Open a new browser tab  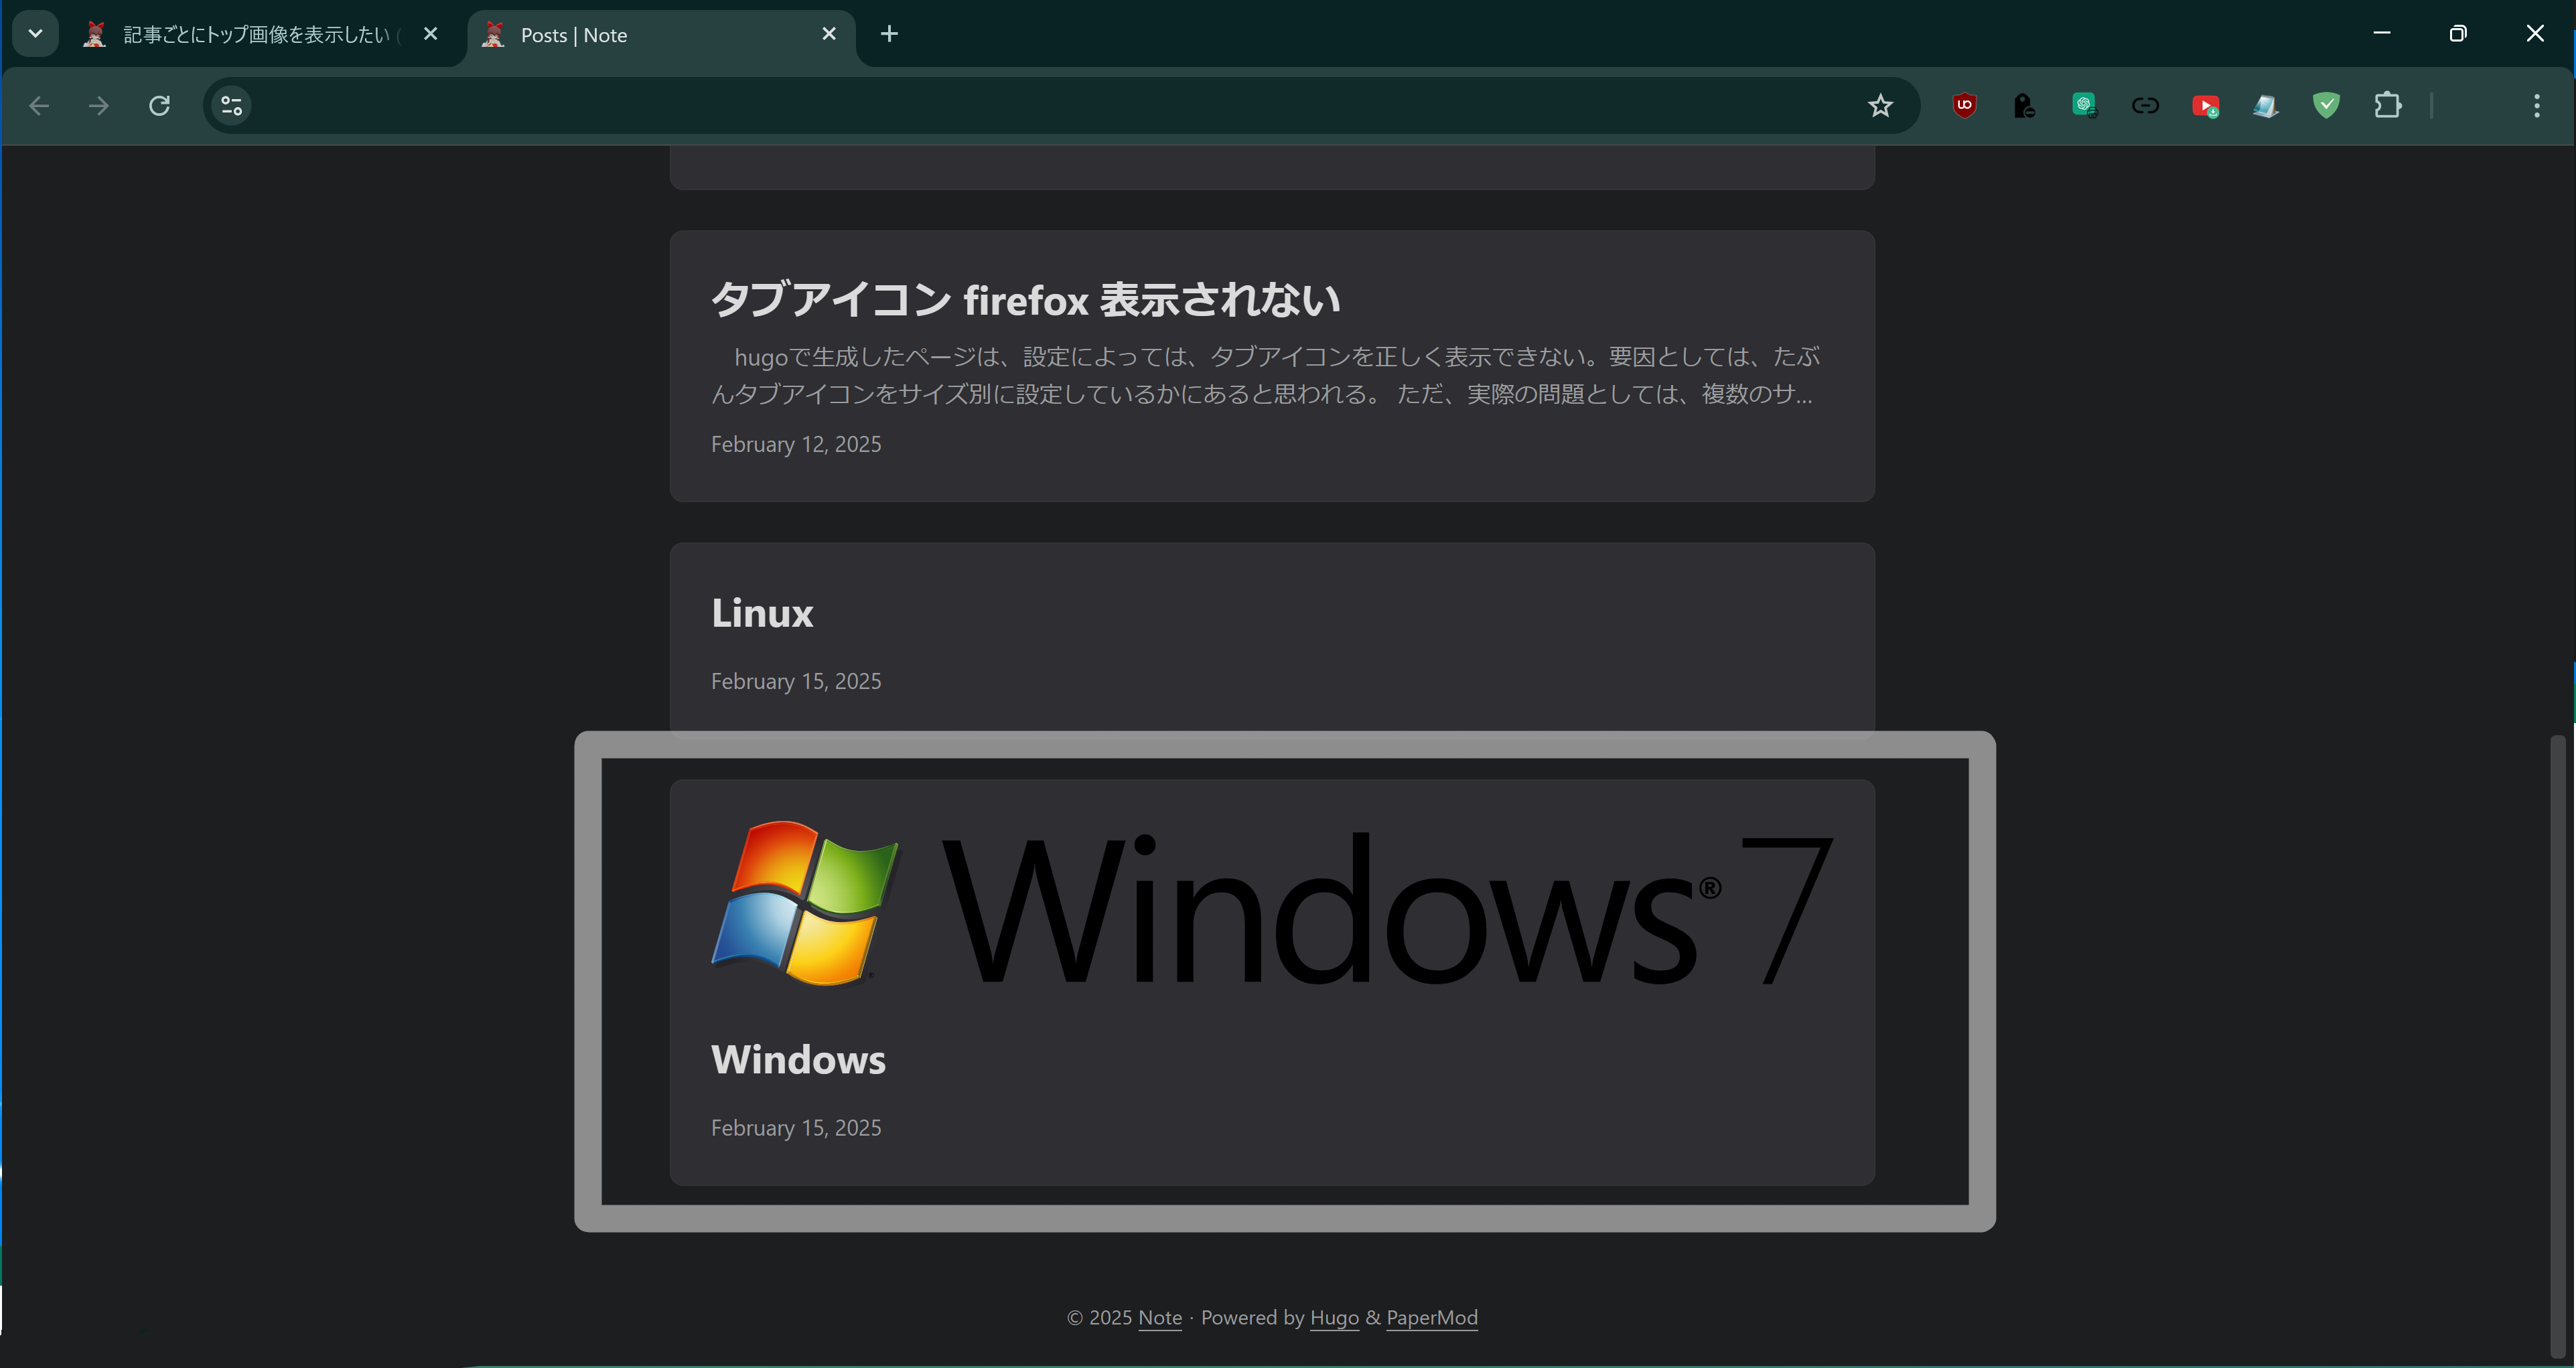[889, 34]
